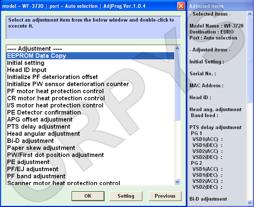The width and height of the screenshot is (254, 207).
Task: Click PG 2 label in side panel
Action: click(197, 163)
